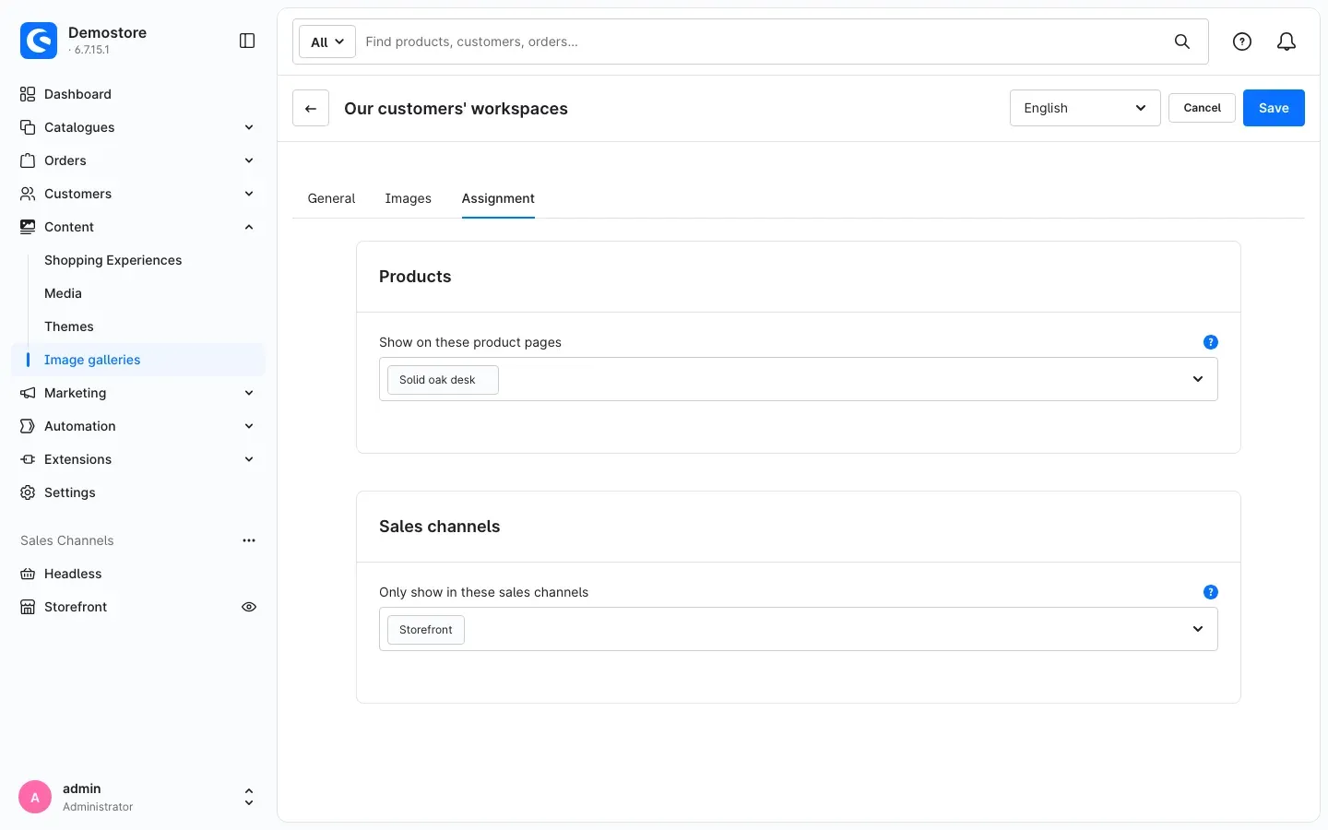
Task: Open Media menu item
Action: pos(63,293)
